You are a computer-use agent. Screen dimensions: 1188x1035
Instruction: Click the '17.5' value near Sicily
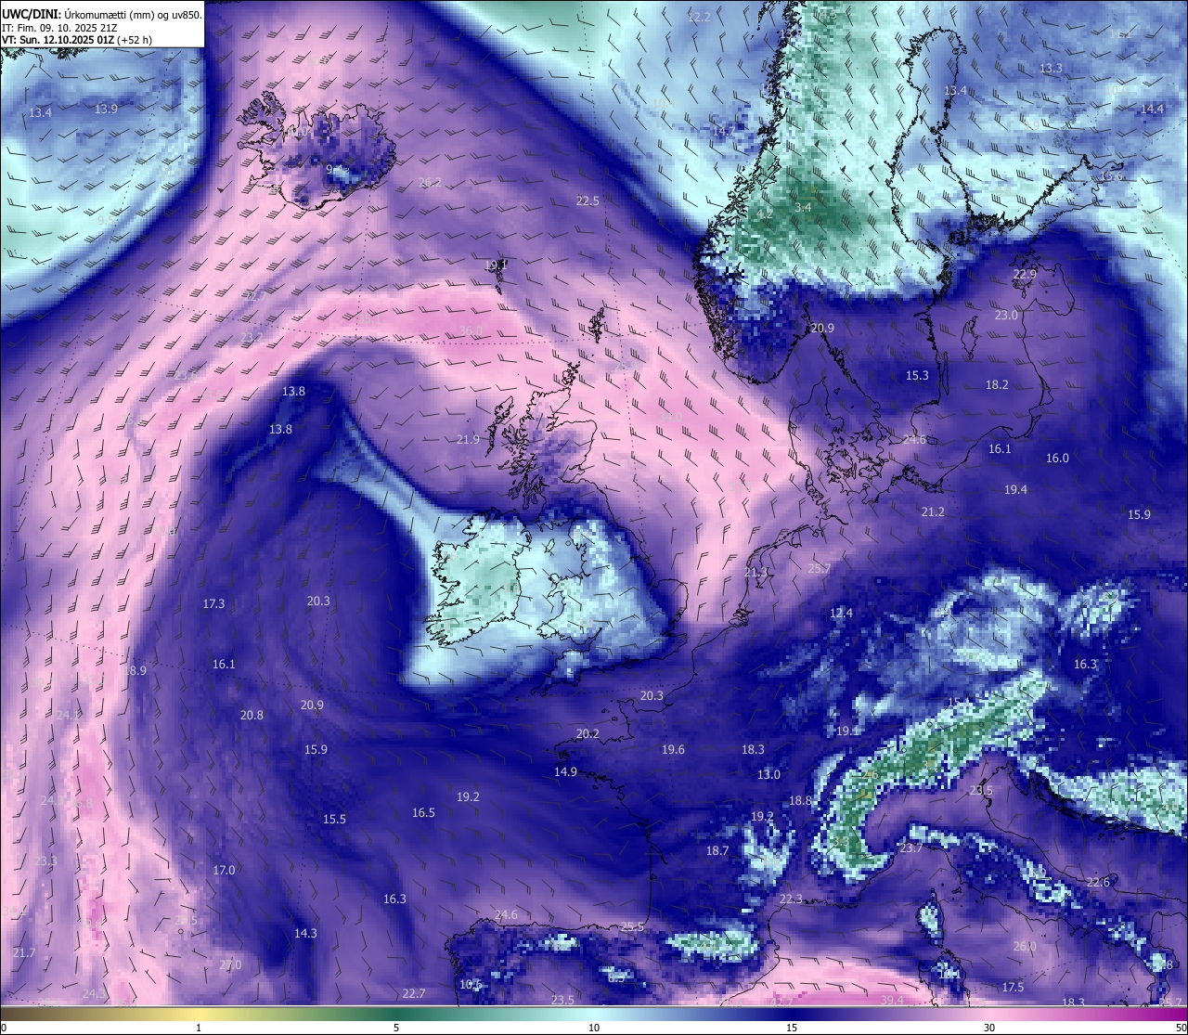click(1014, 987)
